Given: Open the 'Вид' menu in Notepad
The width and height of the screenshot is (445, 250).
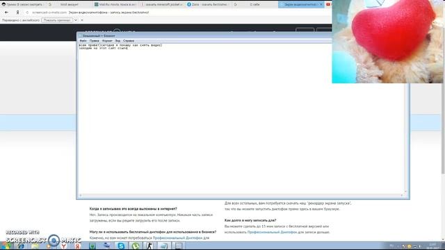Looking at the screenshot, I should pyautogui.click(x=118, y=41).
